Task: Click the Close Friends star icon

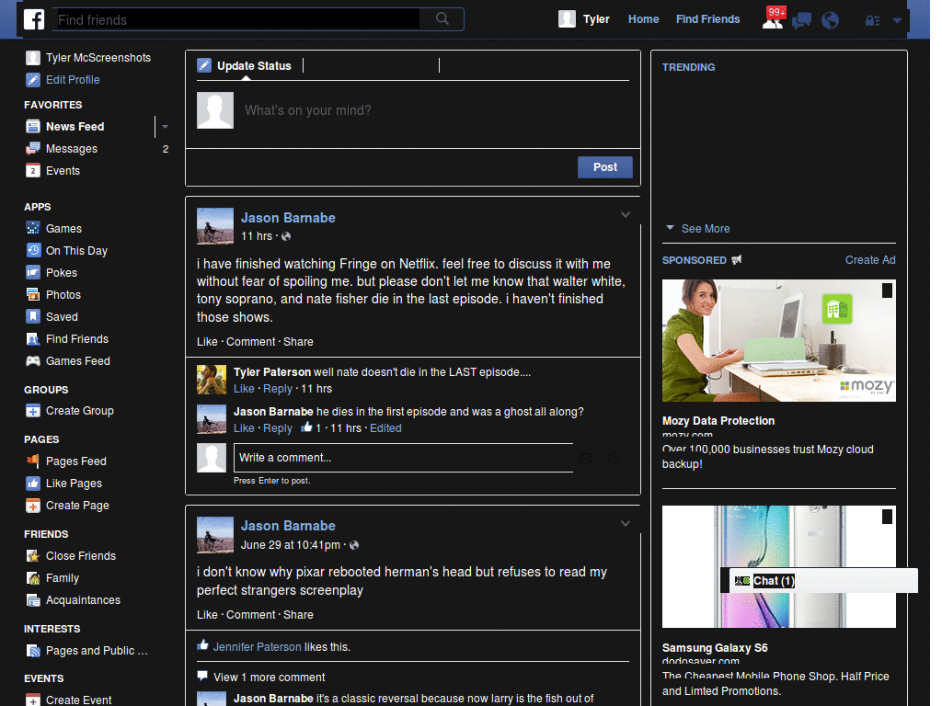Action: pyautogui.click(x=33, y=556)
